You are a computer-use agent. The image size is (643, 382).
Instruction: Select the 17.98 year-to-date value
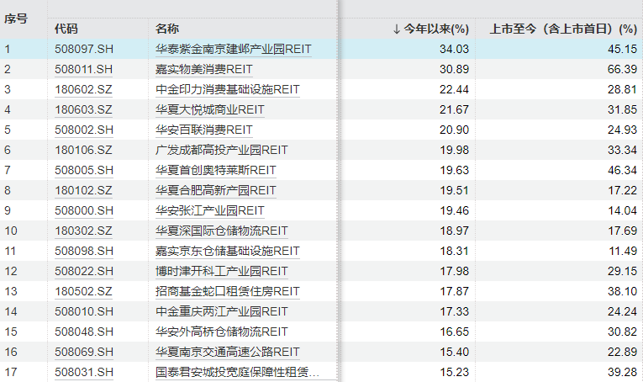point(454,271)
